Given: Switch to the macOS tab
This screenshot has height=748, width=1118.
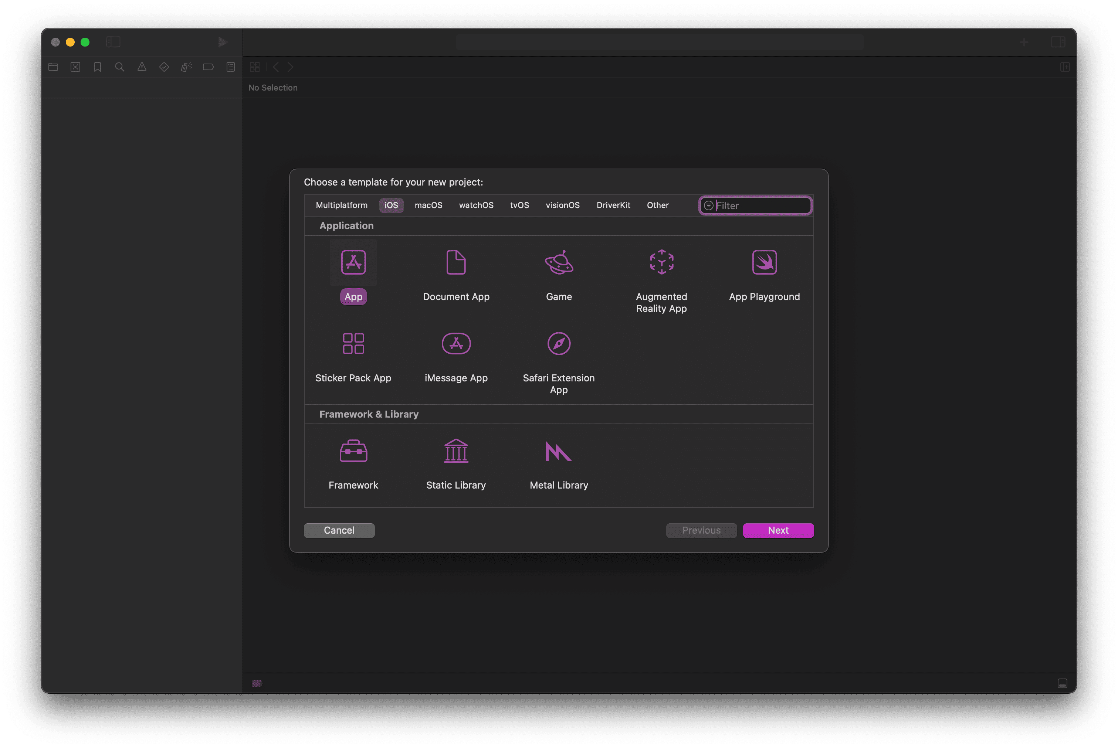Looking at the screenshot, I should 428,205.
